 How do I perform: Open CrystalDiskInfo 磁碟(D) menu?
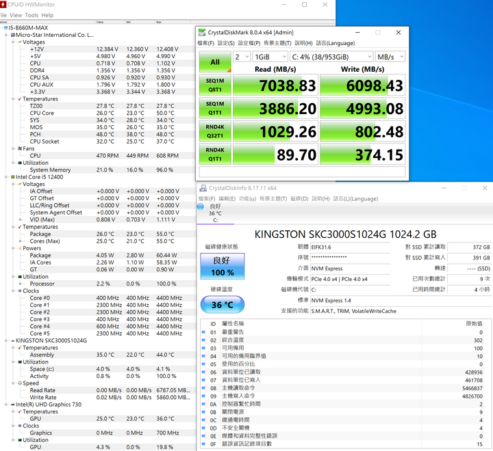tap(299, 199)
